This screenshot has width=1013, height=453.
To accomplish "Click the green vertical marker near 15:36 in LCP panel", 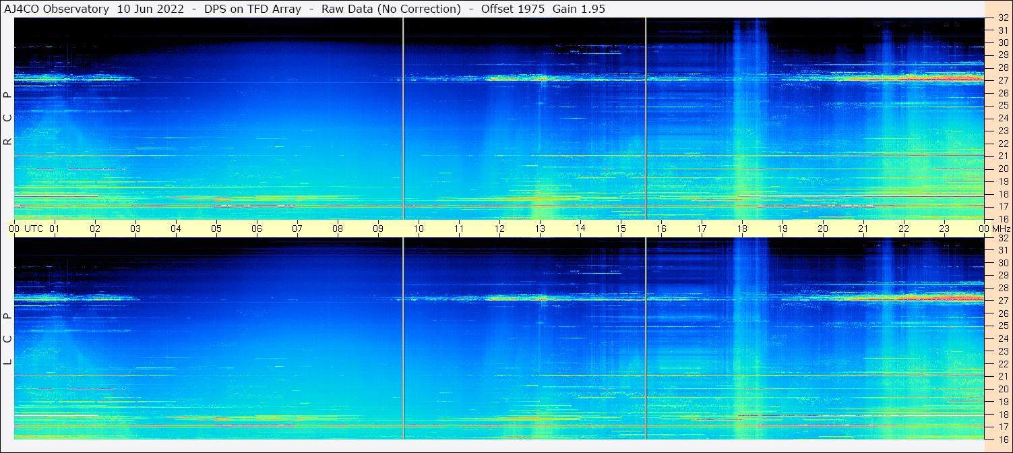I will point(646,338).
